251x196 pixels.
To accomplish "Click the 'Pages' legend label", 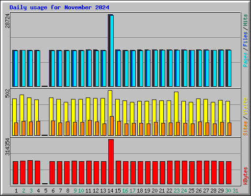I will click(246, 60).
